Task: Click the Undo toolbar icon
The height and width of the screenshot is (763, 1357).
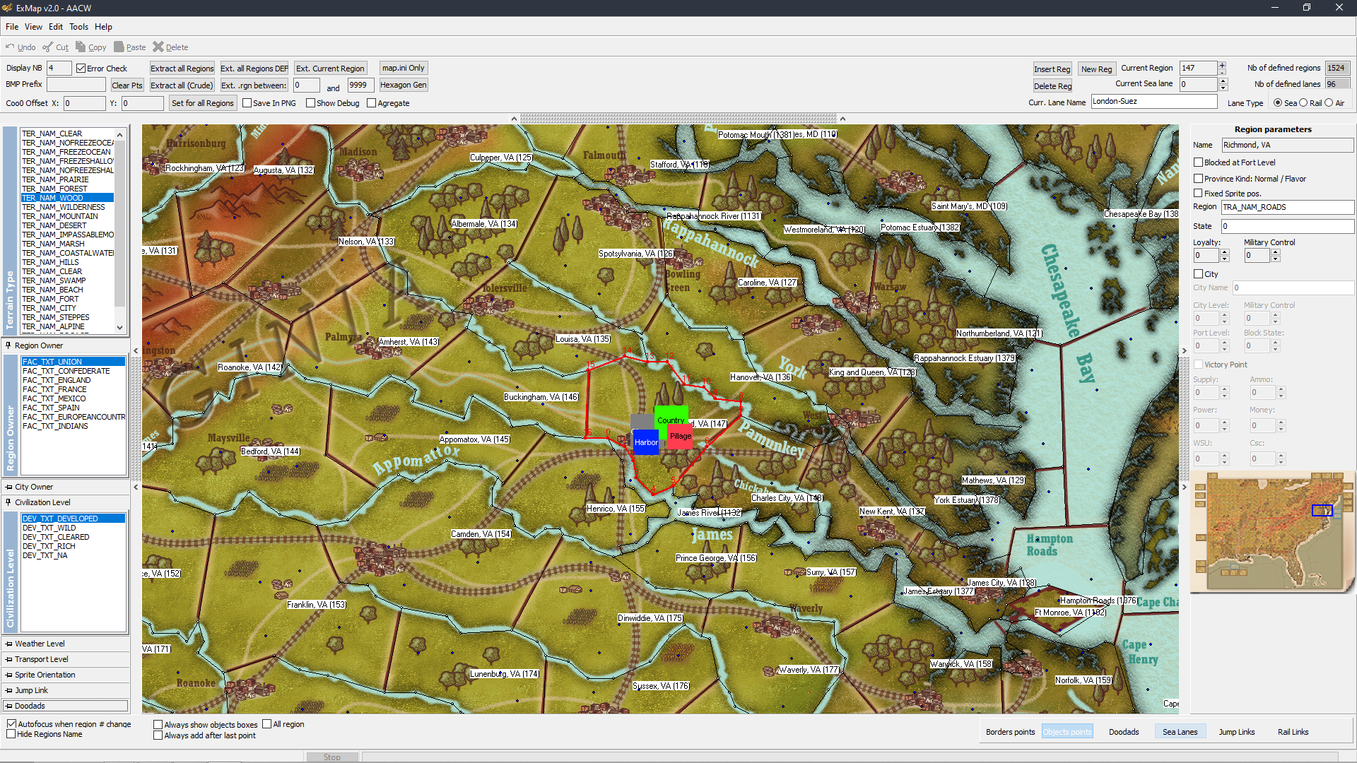Action: tap(10, 47)
